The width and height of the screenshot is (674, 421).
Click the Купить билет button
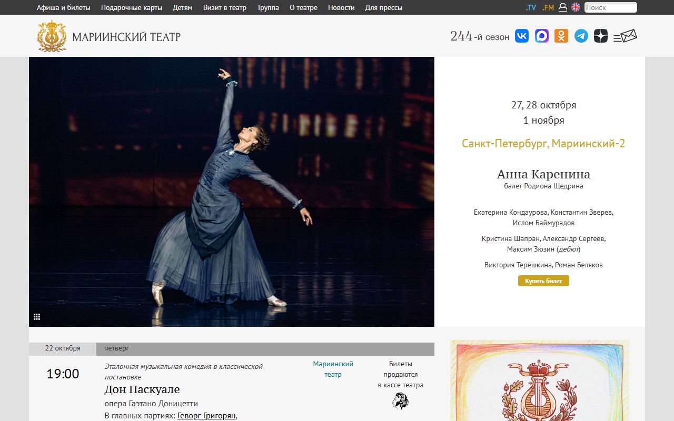pos(543,281)
